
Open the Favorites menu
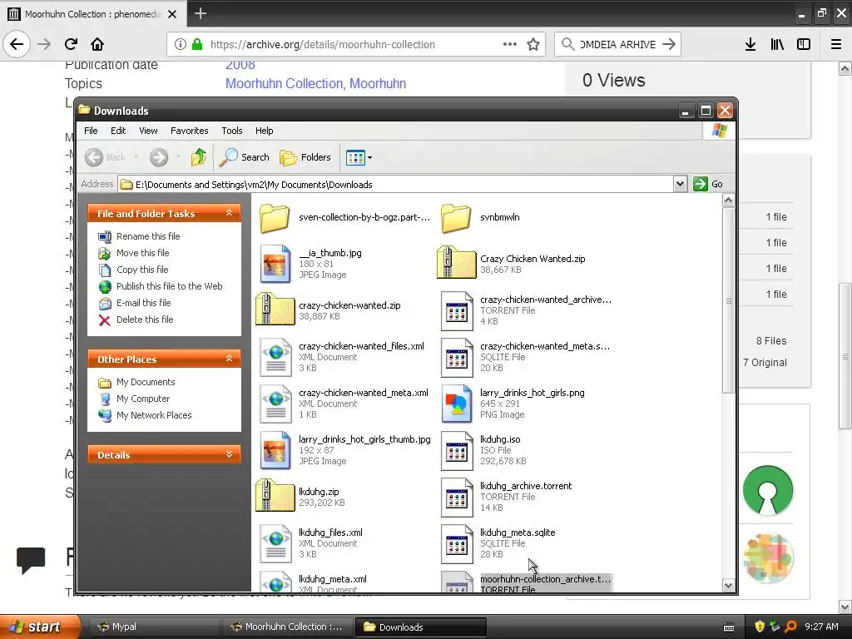tap(189, 131)
